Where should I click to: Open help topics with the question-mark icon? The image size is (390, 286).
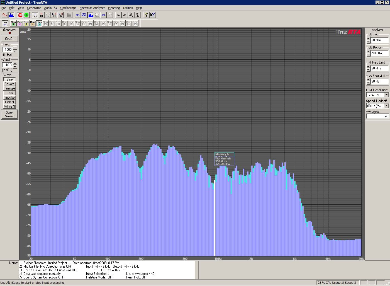[x=146, y=15]
